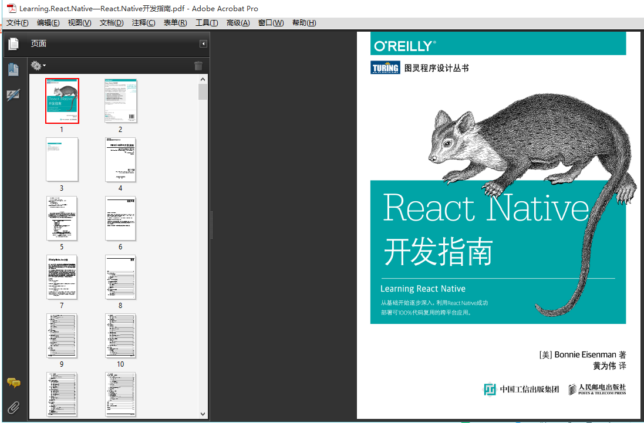
Task: Select page 1 thumbnail
Action: coord(62,101)
